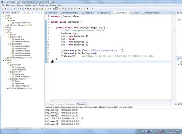
Task: Click the editor horizontal scrollbar
Action: (x=111, y=100)
